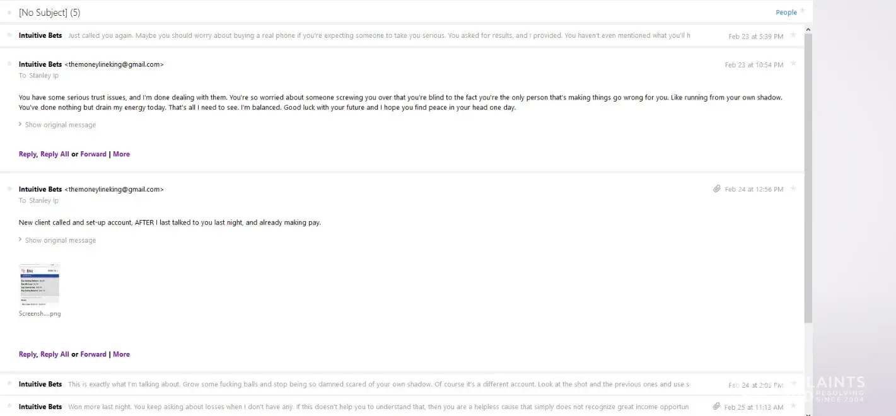Reply to the Feb 23 10:54 PM email
This screenshot has height=416, width=896.
tap(28, 154)
